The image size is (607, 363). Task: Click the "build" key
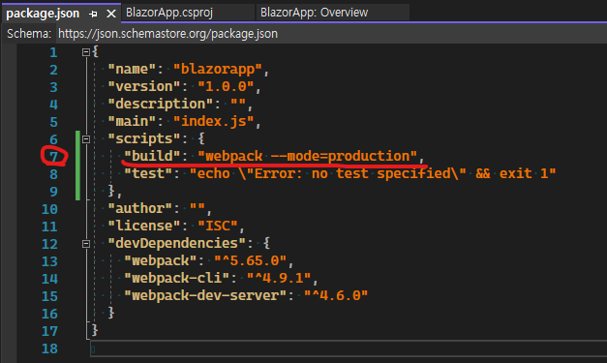[153, 157]
